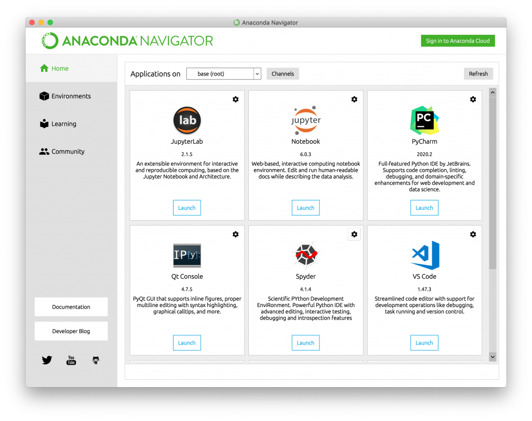Click the VS Code version 1.47.3 text
The image size is (532, 421).
point(424,289)
